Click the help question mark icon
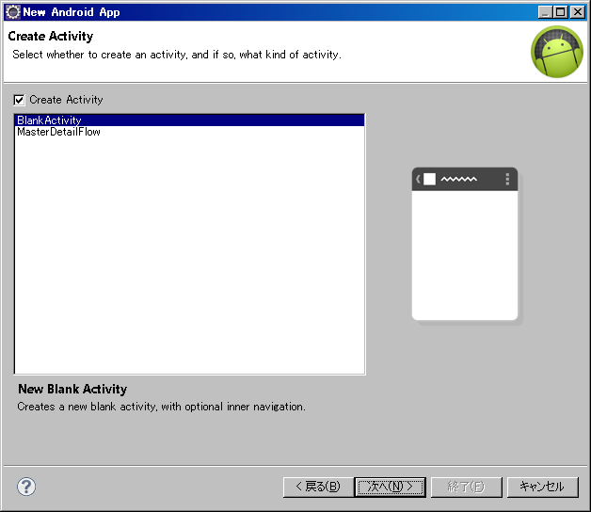 pos(26,487)
